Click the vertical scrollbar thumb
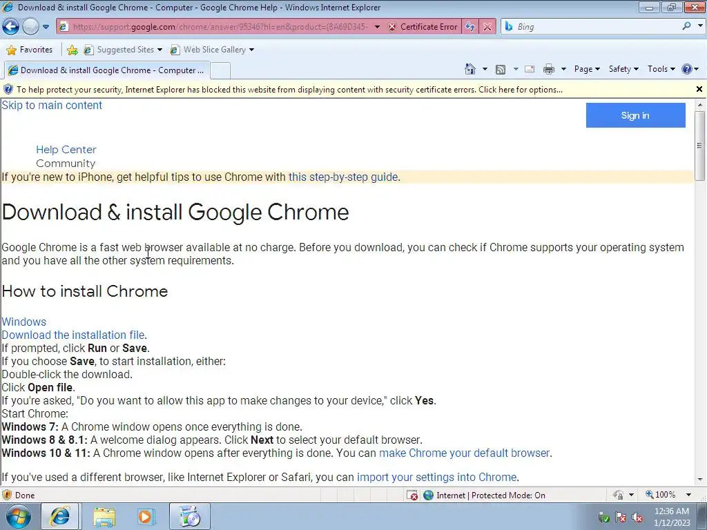Screen dimensions: 707x530 coord(700,146)
